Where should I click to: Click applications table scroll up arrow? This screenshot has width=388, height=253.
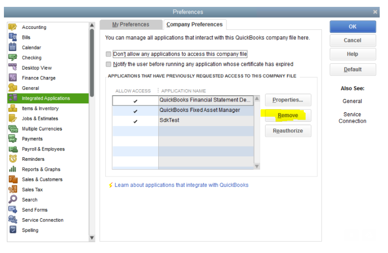click(257, 99)
